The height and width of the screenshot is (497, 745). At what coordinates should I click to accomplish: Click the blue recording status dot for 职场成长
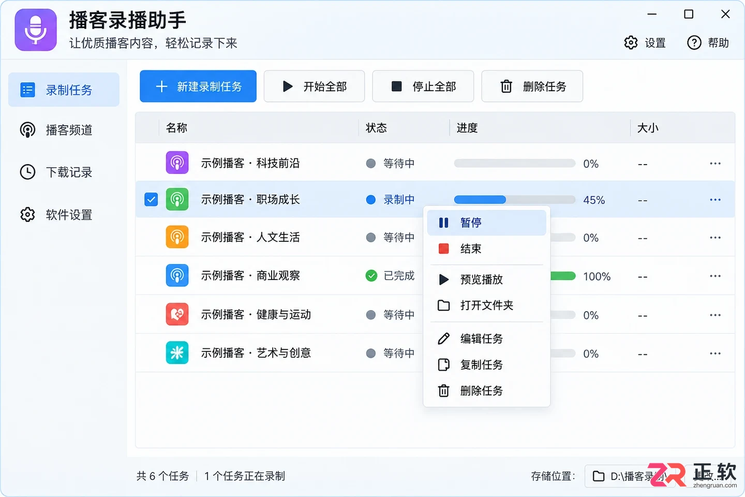370,200
